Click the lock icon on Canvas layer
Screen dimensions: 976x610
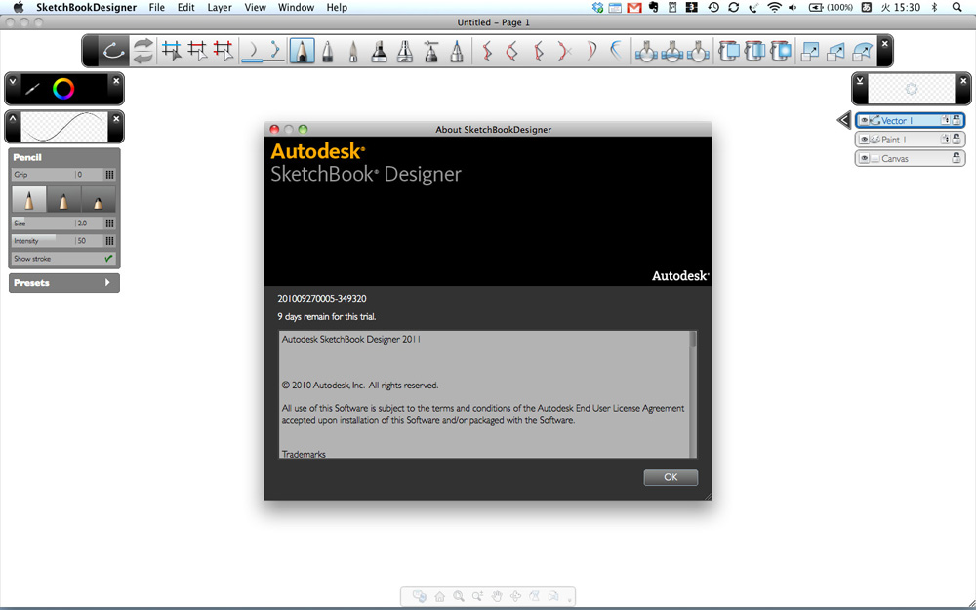click(x=956, y=158)
